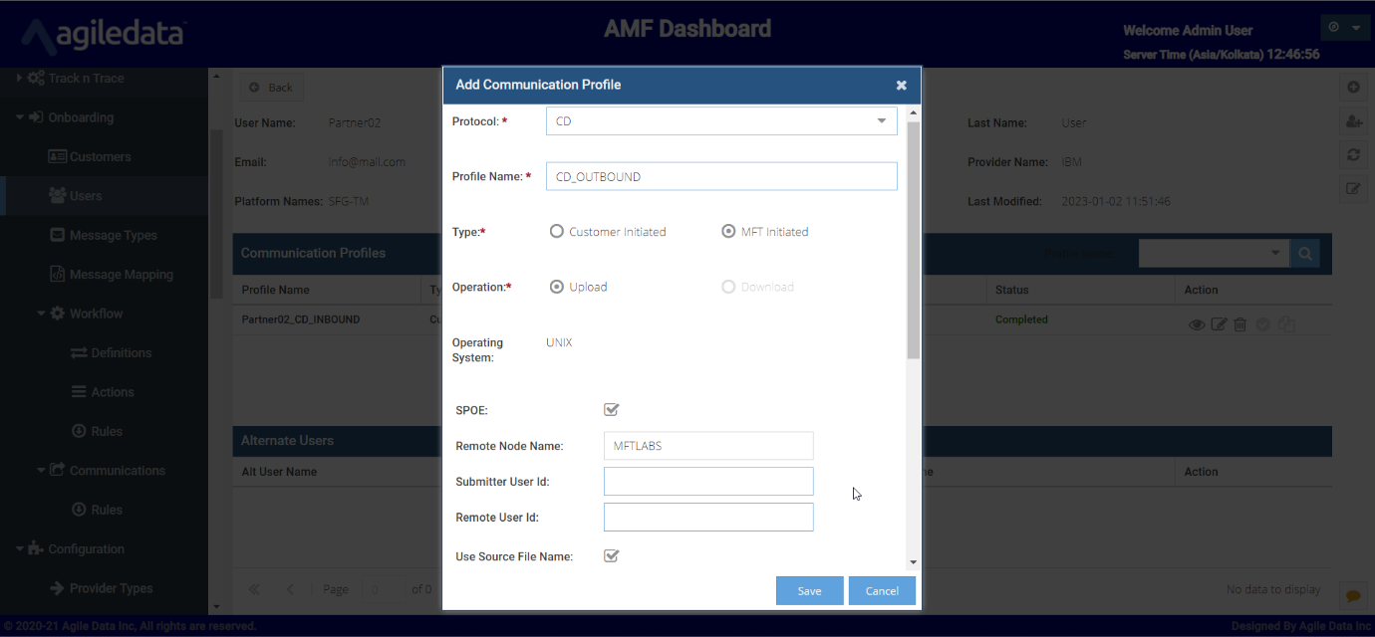The image size is (1375, 637).
Task: Click the refresh icon in right toolbar
Action: coord(1353,154)
